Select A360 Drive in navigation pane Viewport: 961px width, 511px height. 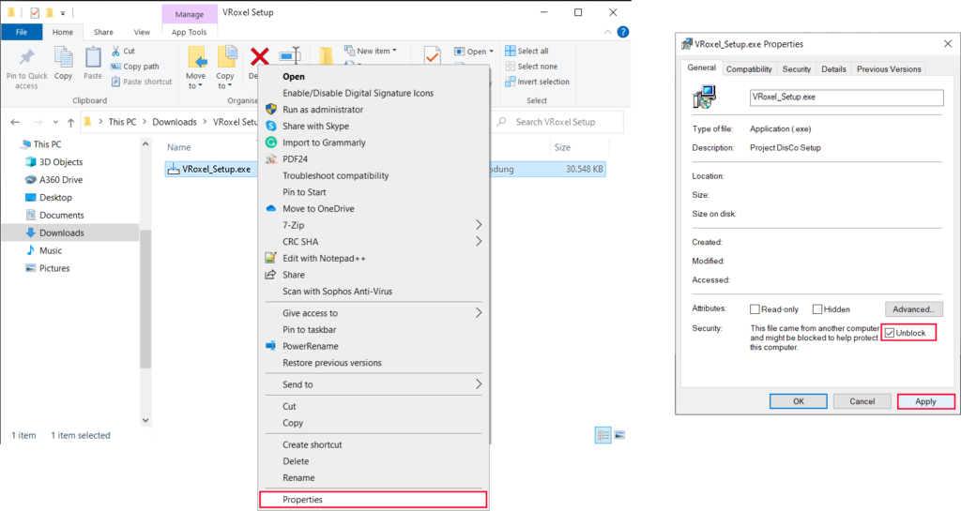click(x=53, y=180)
